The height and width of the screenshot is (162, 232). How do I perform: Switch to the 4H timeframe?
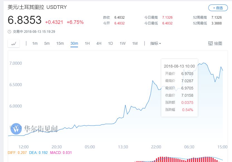[x=99, y=43]
